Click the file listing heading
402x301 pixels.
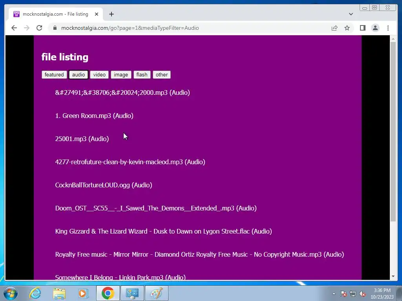(65, 57)
